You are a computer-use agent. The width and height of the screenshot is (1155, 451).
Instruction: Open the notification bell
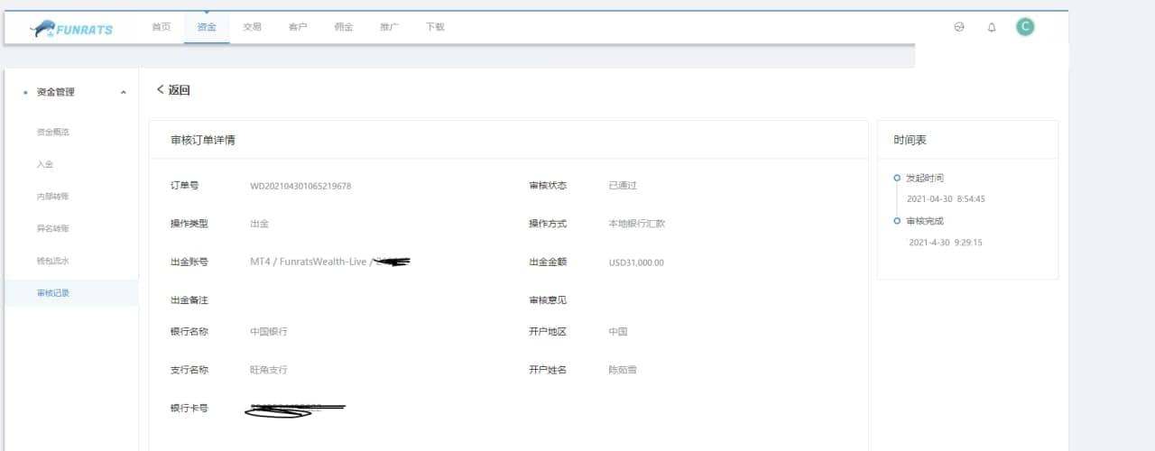click(x=992, y=27)
